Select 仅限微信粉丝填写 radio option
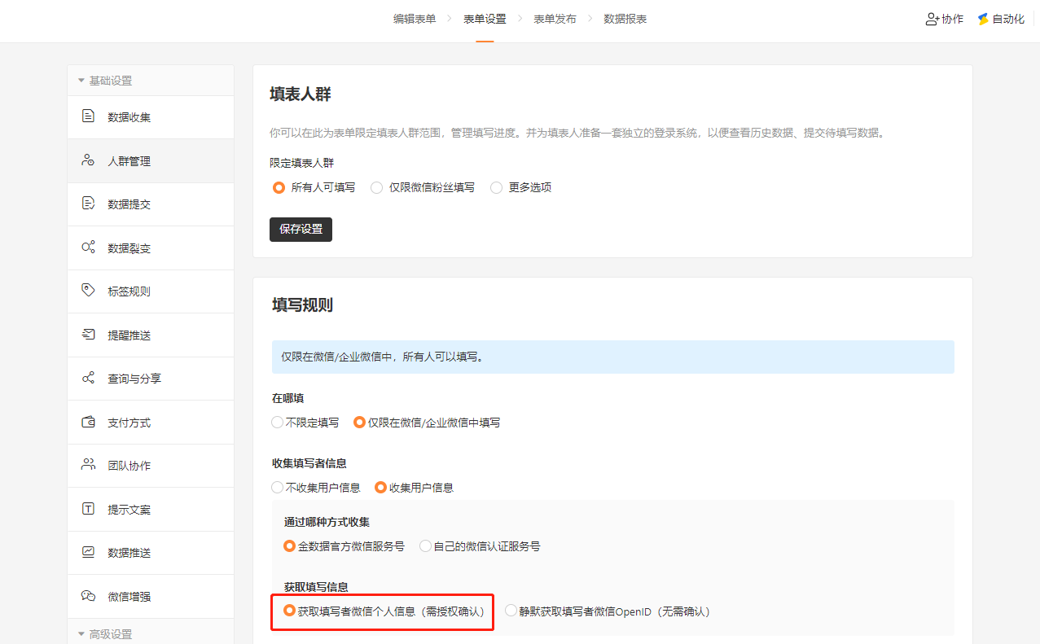The image size is (1040, 644). pos(376,187)
